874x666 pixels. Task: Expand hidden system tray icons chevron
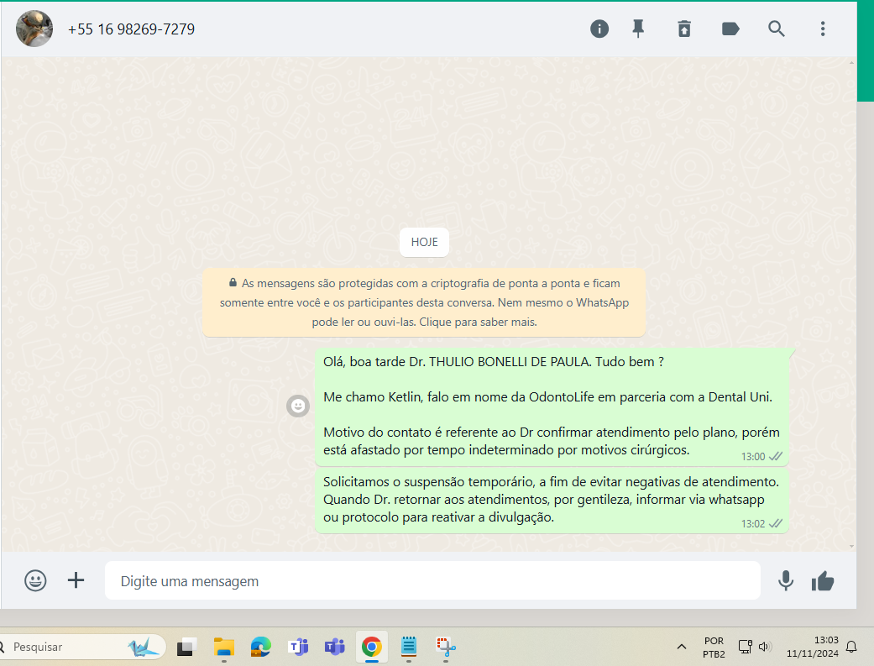click(681, 647)
